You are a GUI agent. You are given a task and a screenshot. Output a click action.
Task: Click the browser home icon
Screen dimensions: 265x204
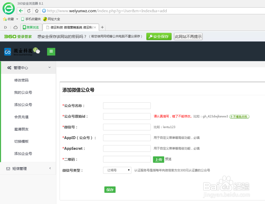click(x=36, y=11)
